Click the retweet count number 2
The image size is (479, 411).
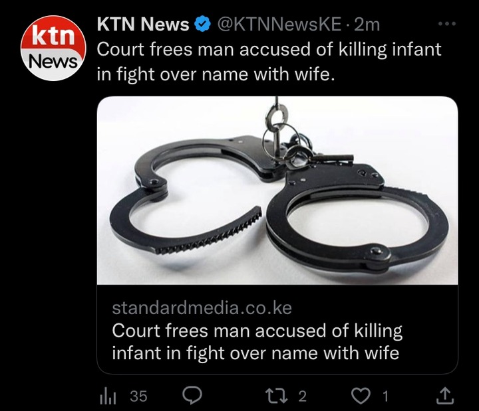[302, 396]
